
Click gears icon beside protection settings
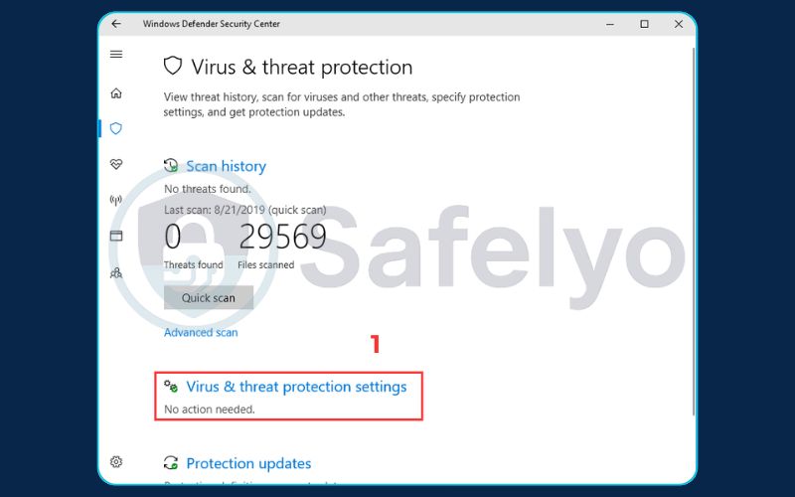(171, 387)
